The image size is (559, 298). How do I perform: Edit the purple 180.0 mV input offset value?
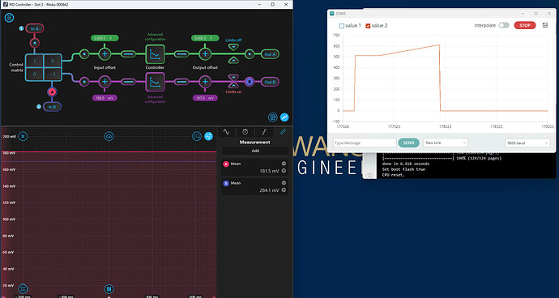point(105,98)
